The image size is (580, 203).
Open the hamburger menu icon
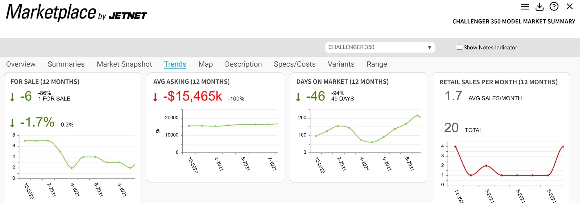click(525, 7)
